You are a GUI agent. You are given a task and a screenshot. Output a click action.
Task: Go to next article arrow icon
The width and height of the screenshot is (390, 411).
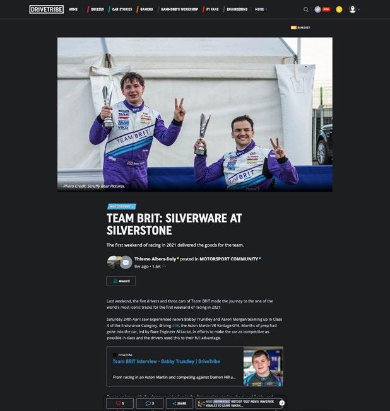282,403
